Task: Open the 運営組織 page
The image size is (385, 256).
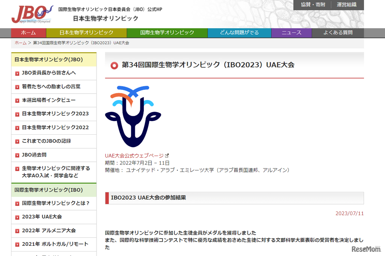Action: pyautogui.click(x=347, y=5)
